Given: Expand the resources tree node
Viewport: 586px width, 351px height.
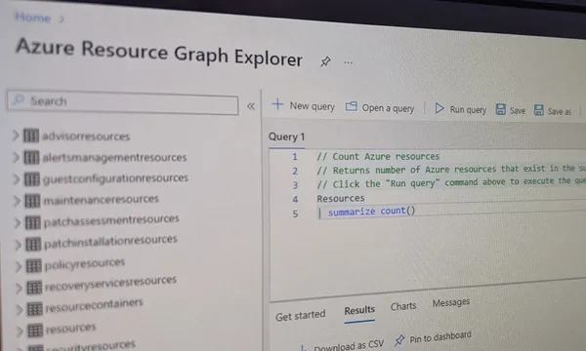Looking at the screenshot, I should [x=20, y=331].
